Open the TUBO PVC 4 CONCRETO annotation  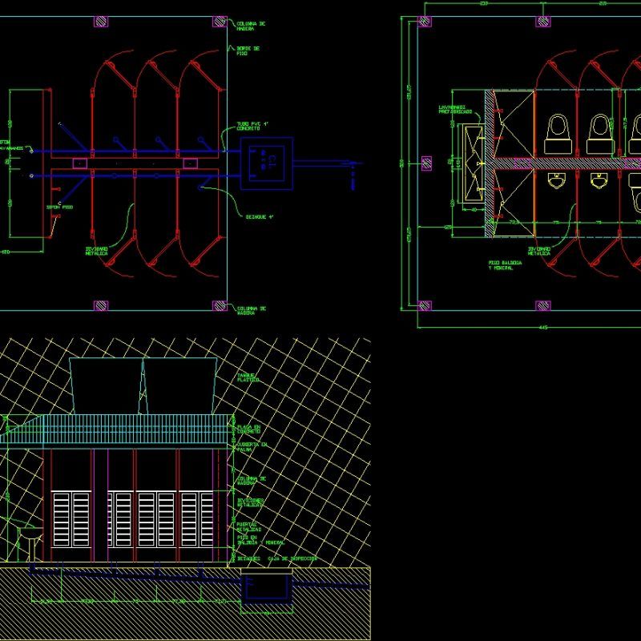click(252, 127)
